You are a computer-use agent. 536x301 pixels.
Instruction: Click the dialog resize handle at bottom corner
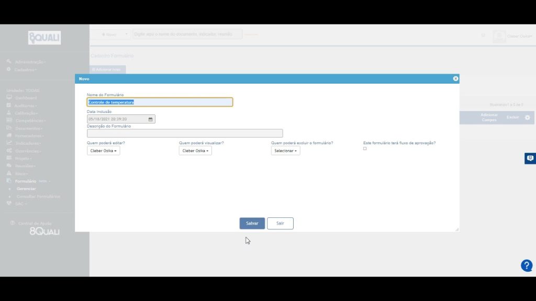(457, 229)
